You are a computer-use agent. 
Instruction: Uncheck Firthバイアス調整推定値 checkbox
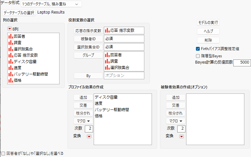198,49
